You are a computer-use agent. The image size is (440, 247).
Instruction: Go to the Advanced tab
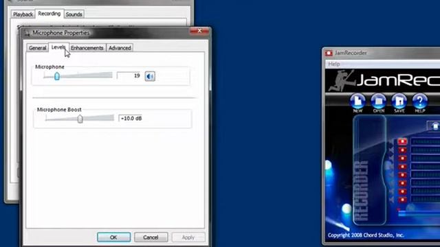pos(120,48)
